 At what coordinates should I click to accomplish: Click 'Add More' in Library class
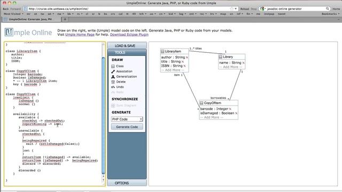(230, 67)
